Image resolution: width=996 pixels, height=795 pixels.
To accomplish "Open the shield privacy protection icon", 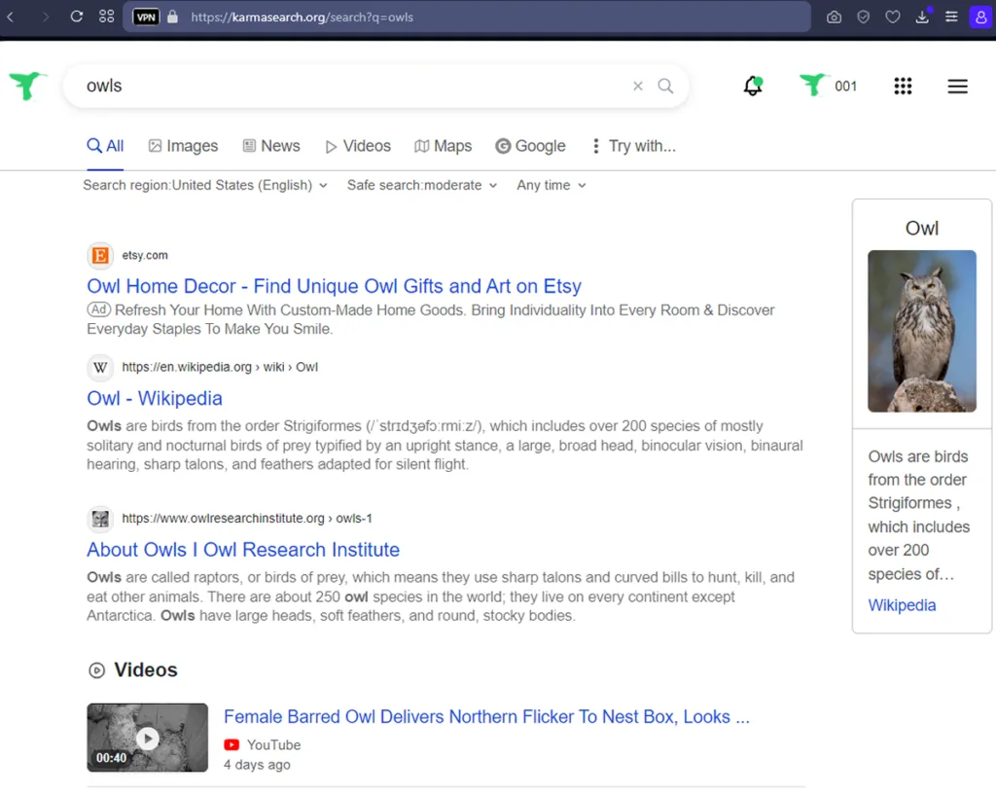I will click(x=863, y=18).
